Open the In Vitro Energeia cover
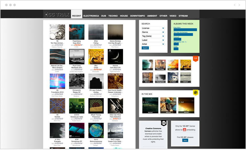 click(x=57, y=130)
